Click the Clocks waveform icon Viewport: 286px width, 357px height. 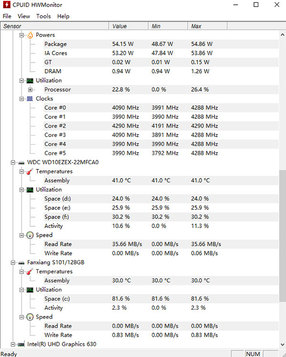pyautogui.click(x=30, y=99)
